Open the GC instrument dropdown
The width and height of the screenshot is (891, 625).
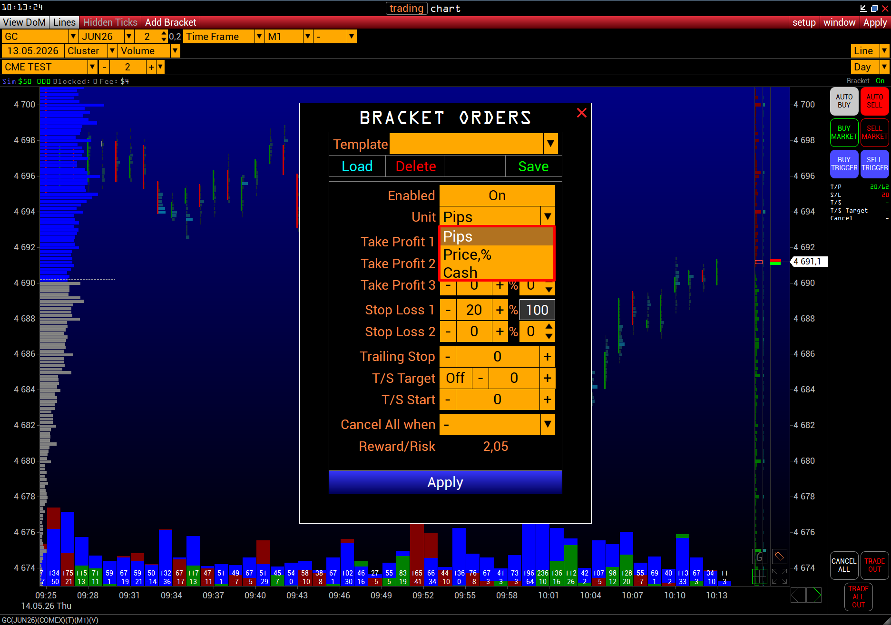click(73, 37)
